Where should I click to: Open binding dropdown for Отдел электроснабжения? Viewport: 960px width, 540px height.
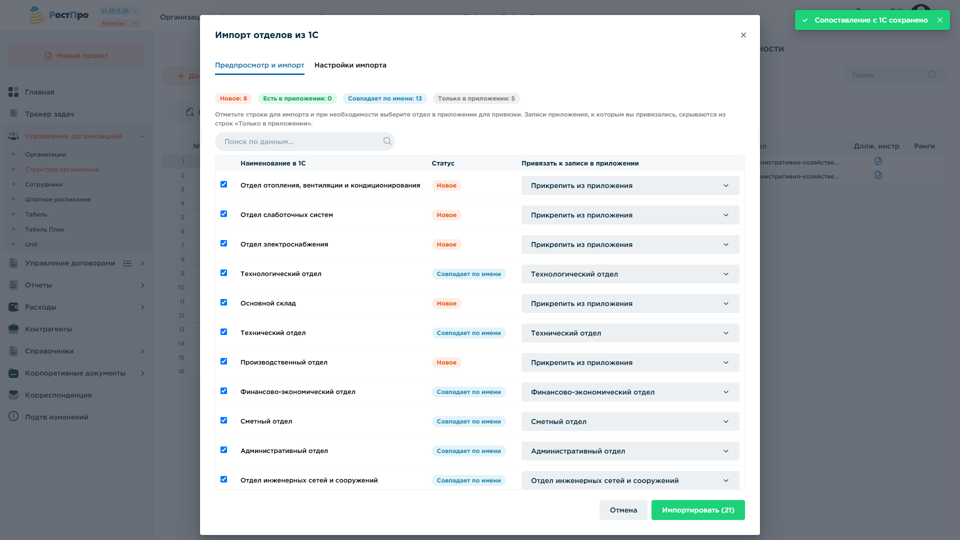[x=630, y=244]
